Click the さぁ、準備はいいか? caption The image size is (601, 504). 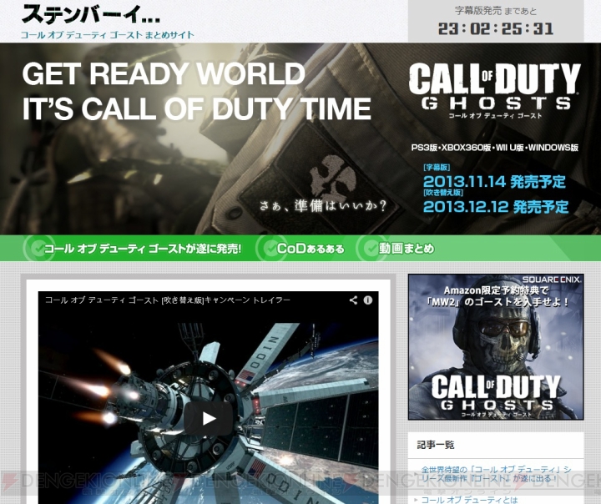323,206
